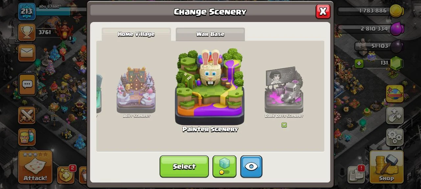Click the trophy count icon

click(x=27, y=32)
